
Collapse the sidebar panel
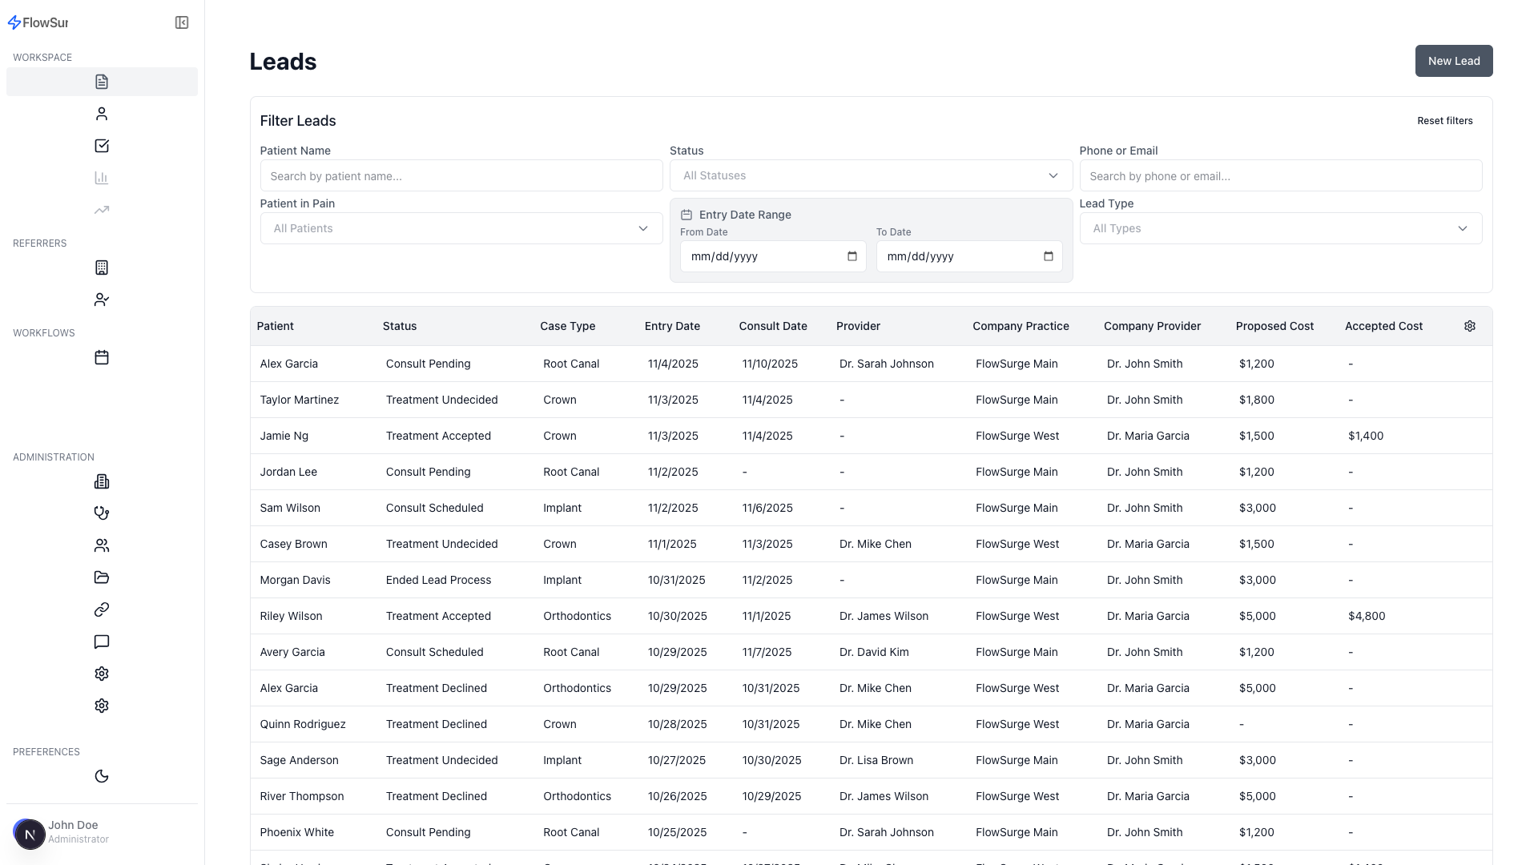click(x=182, y=22)
